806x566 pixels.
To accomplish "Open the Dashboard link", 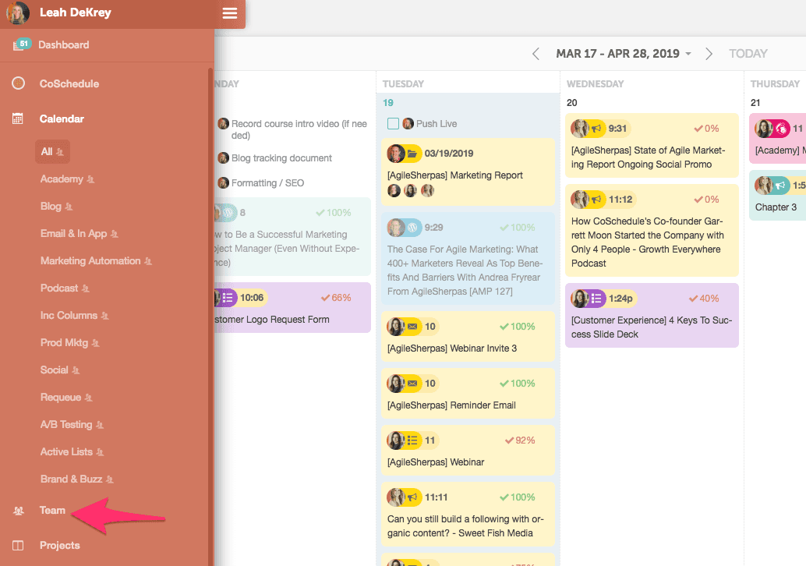I will tap(63, 44).
